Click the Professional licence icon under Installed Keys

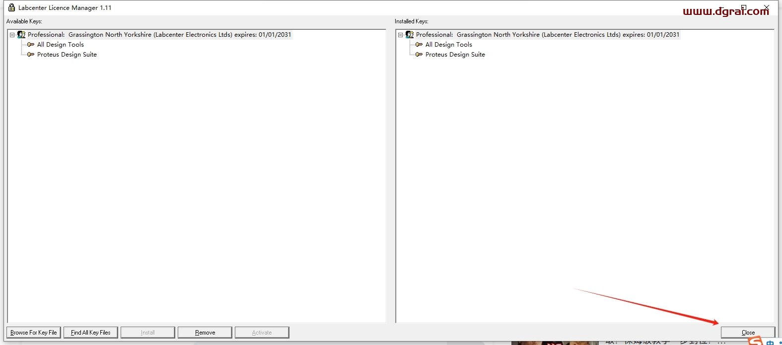coord(410,35)
